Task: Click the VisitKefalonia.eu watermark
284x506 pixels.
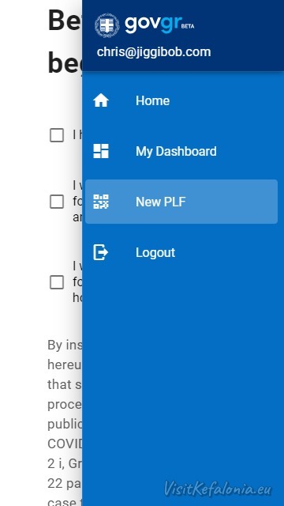Action: click(218, 489)
